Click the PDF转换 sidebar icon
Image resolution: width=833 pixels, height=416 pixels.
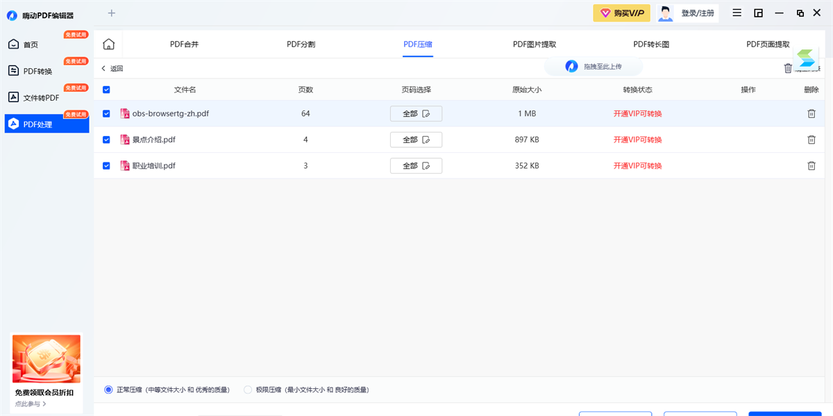(x=13, y=71)
